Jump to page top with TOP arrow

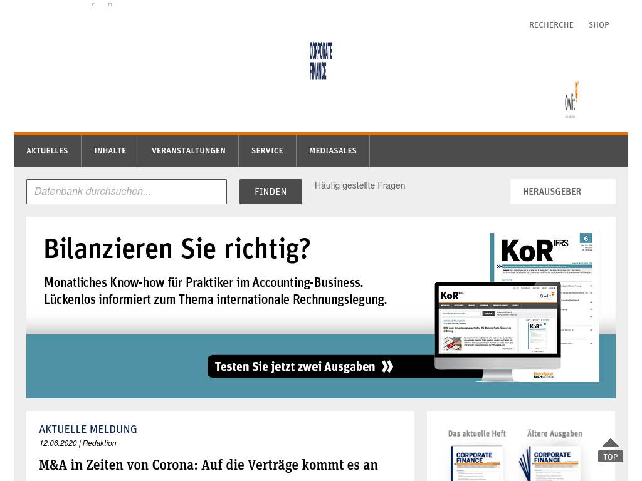pyautogui.click(x=610, y=450)
